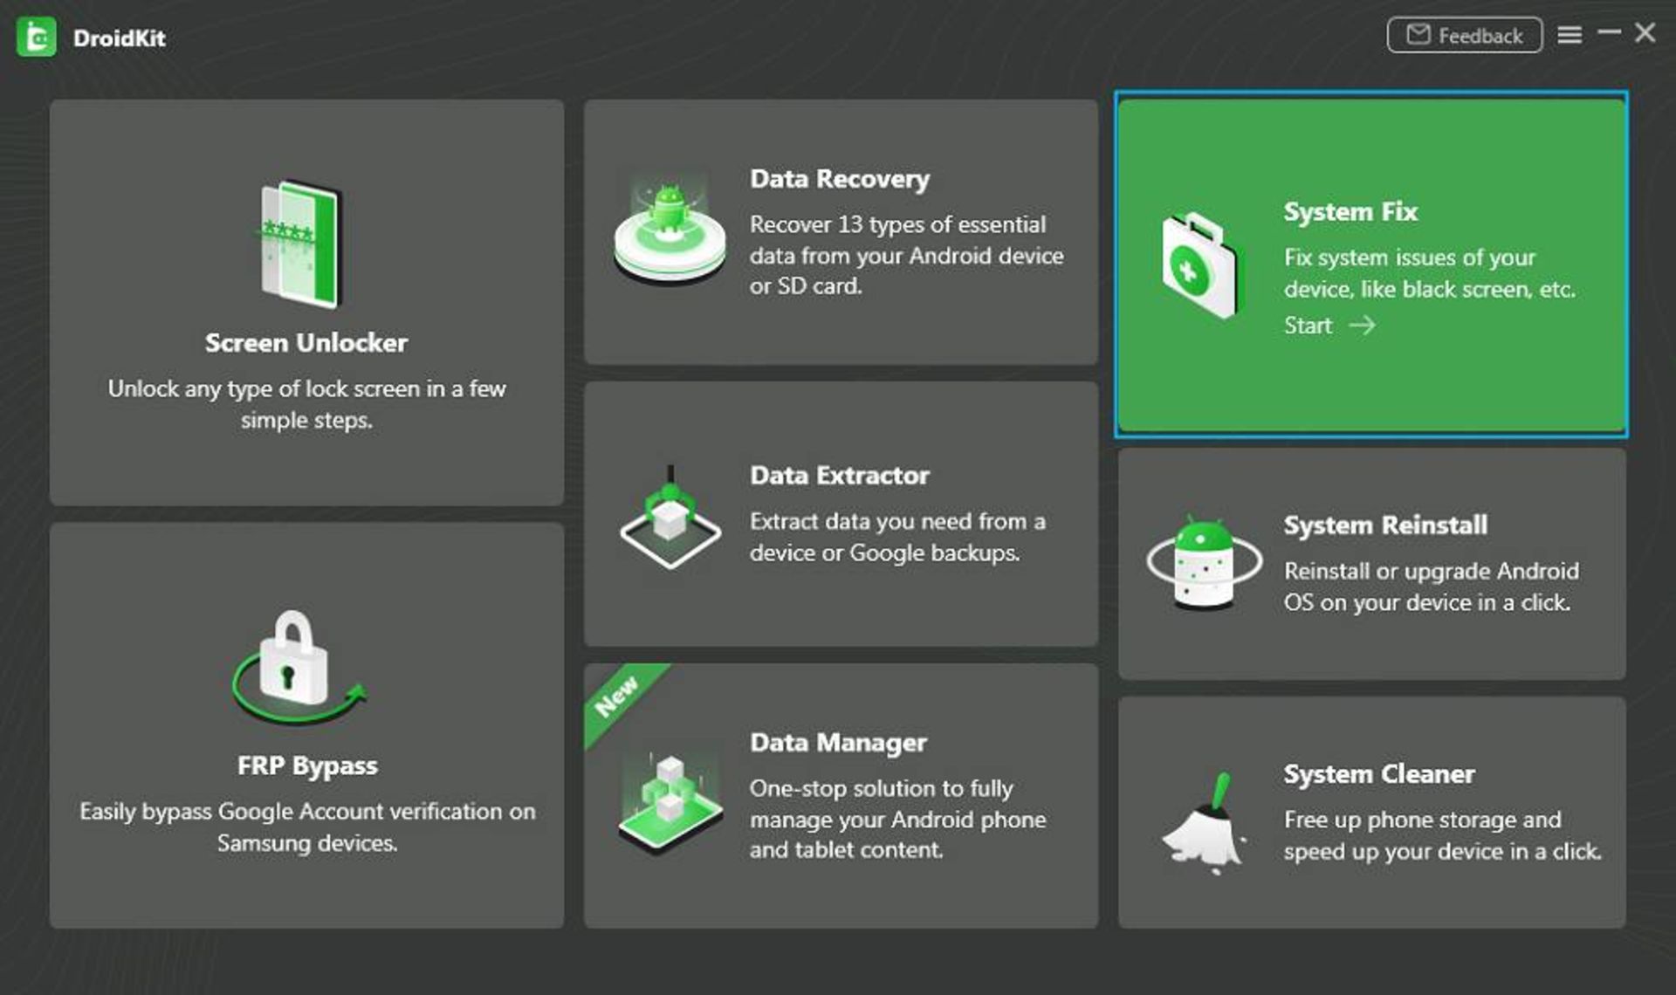Open the Feedback button
This screenshot has width=1676, height=995.
click(x=1464, y=36)
